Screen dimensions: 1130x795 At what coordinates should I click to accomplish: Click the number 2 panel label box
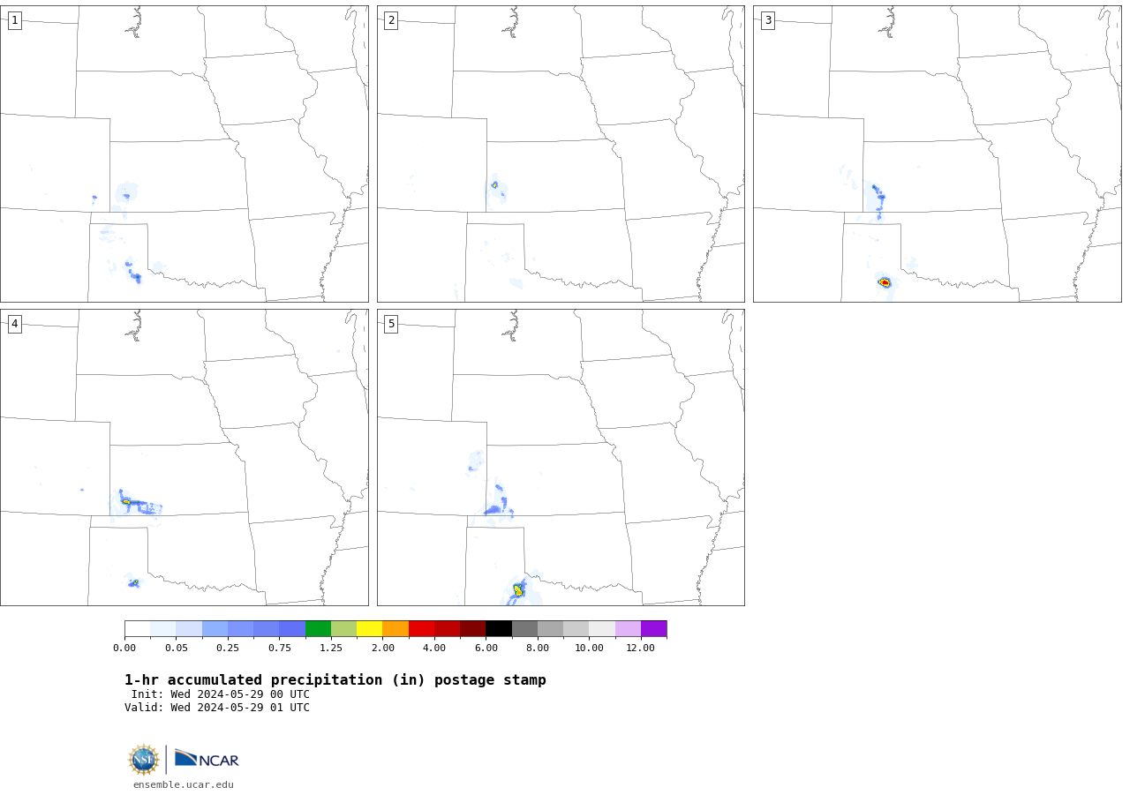[391, 20]
